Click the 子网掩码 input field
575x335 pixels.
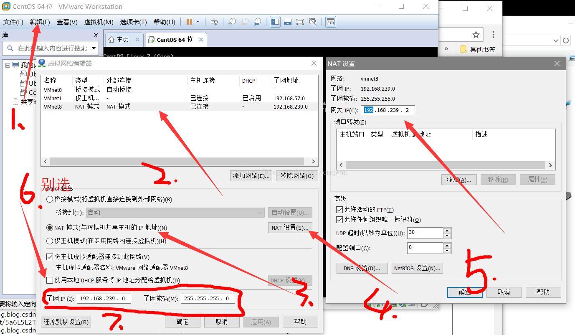pyautogui.click(x=208, y=299)
